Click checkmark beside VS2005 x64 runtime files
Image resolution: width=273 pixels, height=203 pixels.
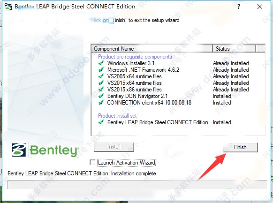101,76
